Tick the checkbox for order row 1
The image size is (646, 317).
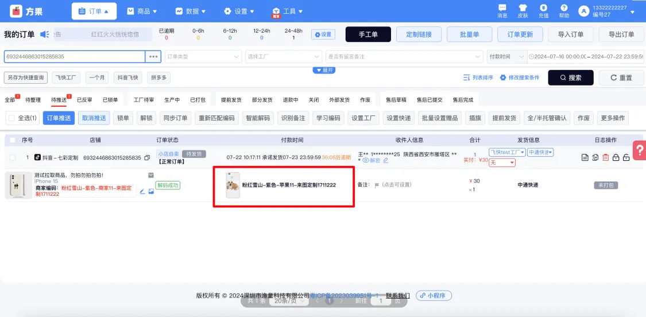pyautogui.click(x=13, y=157)
